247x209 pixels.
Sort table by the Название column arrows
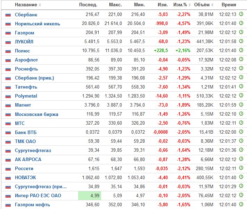tap(40, 5)
